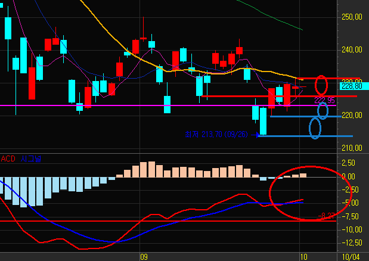Click the 240.00 price axis label
This screenshot has height=261, width=369.
(x=352, y=50)
